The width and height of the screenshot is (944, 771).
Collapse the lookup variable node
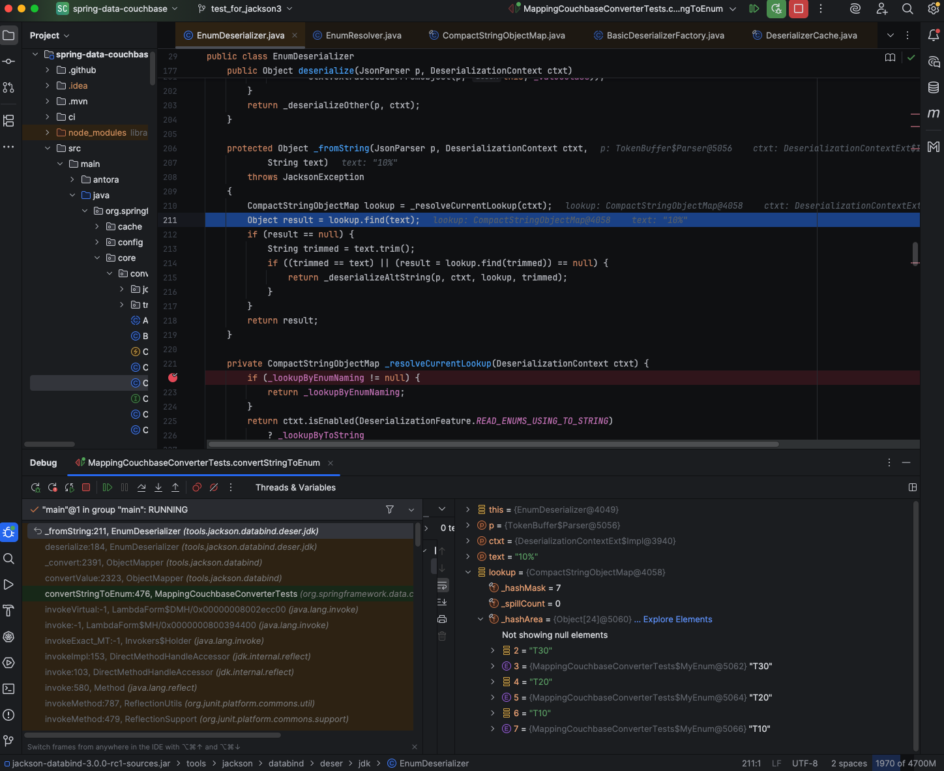click(468, 572)
